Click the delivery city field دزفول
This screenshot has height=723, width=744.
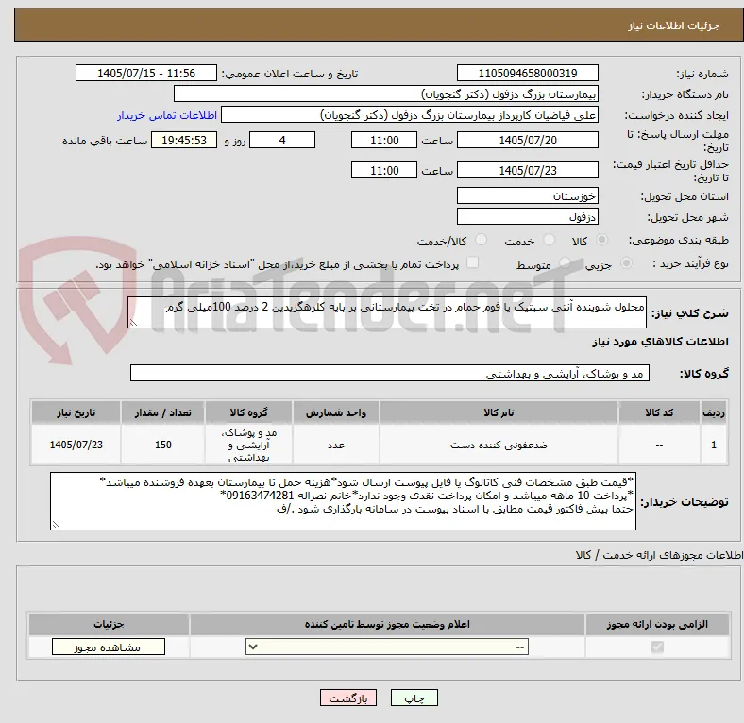pyautogui.click(x=528, y=217)
